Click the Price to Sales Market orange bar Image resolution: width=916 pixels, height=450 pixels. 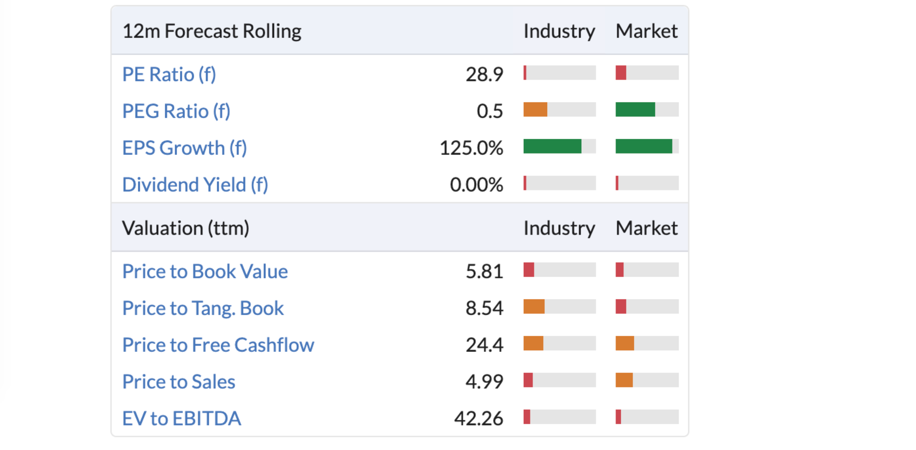point(624,380)
